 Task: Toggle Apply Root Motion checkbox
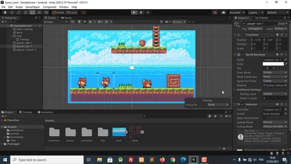click(264, 118)
